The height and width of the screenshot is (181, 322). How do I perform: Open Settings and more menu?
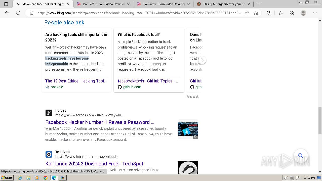(315, 13)
